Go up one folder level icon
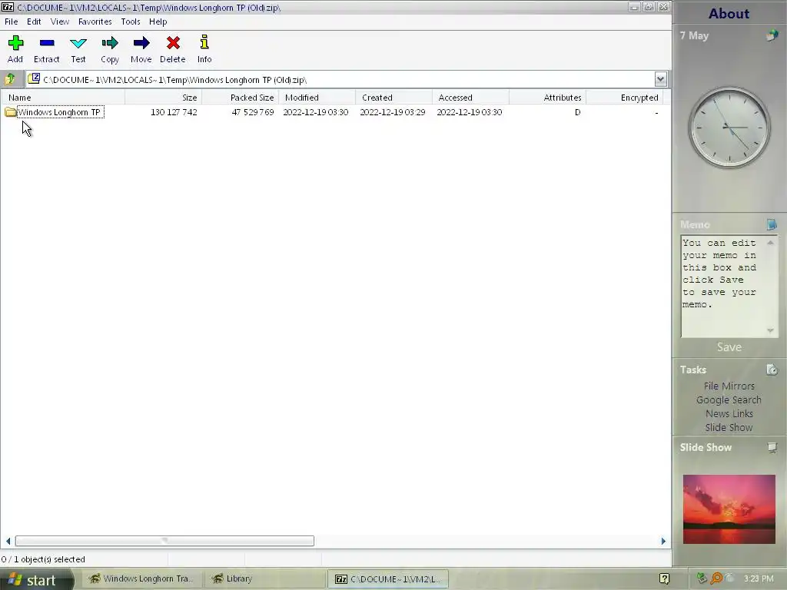 tap(10, 79)
